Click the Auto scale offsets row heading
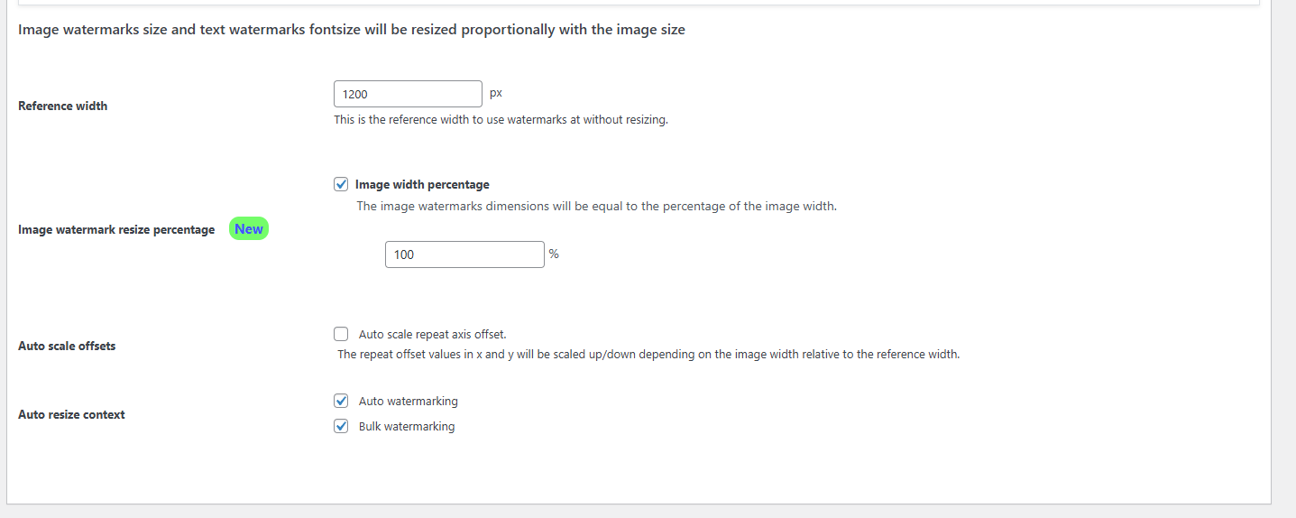Viewport: 1296px width, 518px height. coord(67,347)
